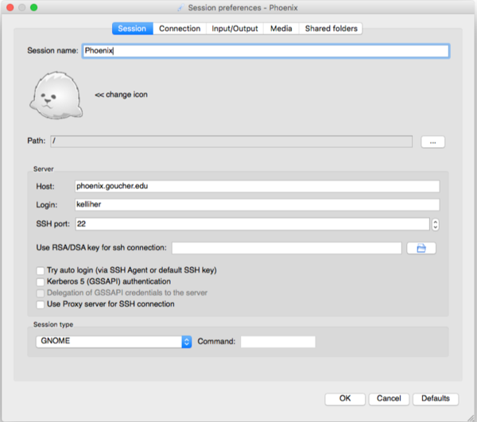Image resolution: width=477 pixels, height=422 pixels.
Task: Open key file browser folder icon
Action: click(421, 248)
